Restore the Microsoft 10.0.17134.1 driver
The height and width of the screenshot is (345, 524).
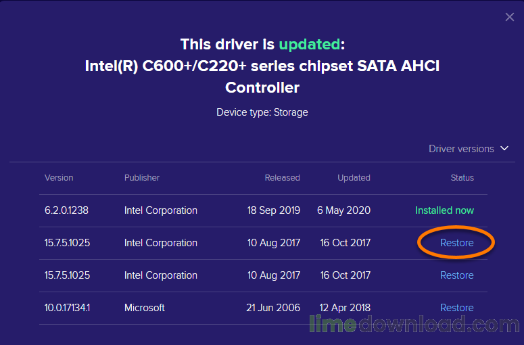[457, 308]
